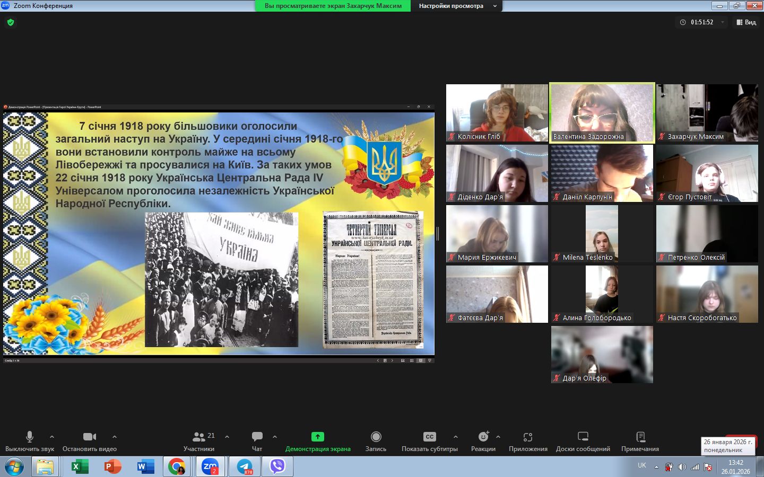Mute microphone with Выключить звук

tap(30, 437)
